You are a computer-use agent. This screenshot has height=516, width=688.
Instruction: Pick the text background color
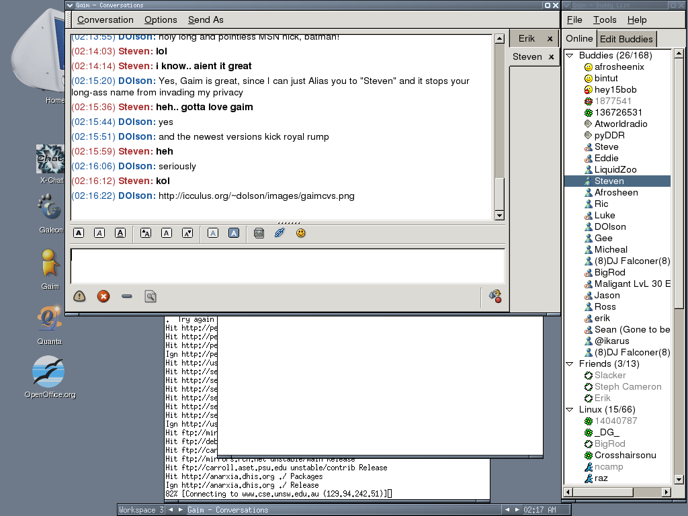point(234,233)
